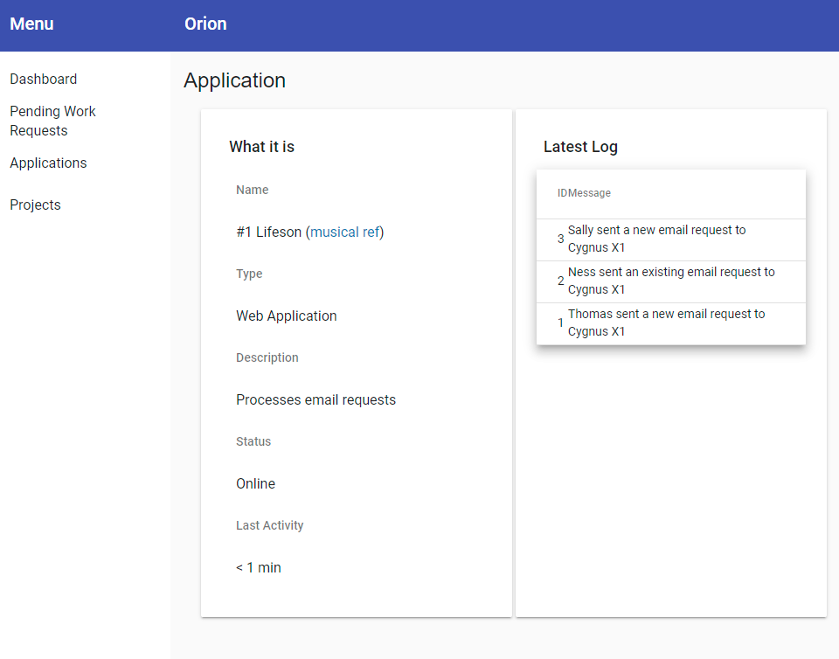This screenshot has height=659, width=839.
Task: Select the What it is card title
Action: [x=261, y=147]
